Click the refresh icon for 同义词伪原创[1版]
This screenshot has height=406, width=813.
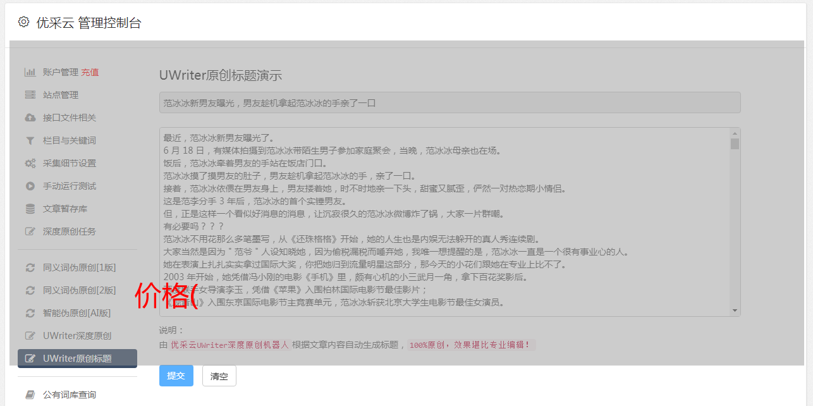click(30, 268)
